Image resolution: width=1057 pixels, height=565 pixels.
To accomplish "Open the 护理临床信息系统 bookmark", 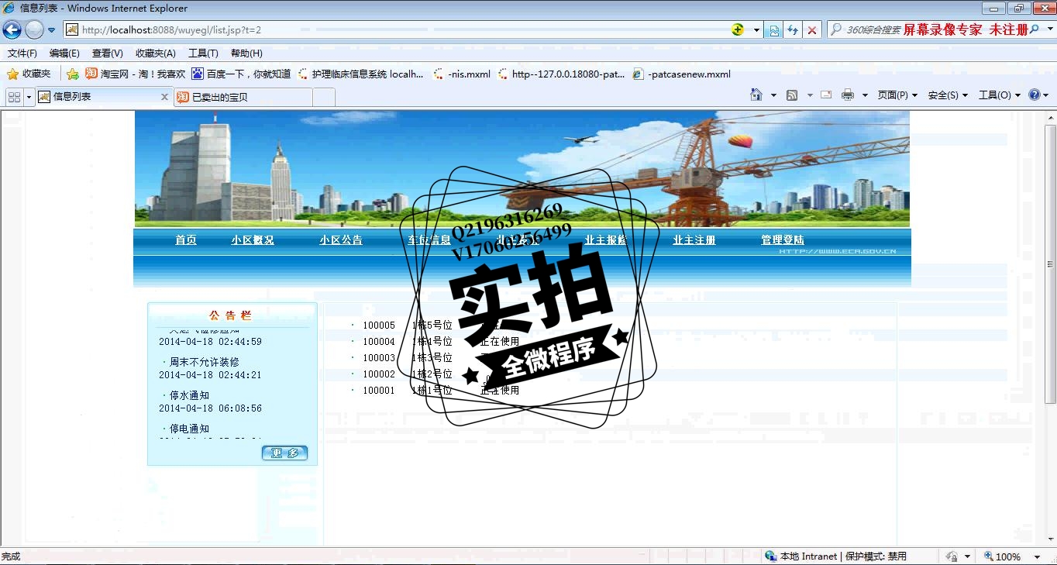I will tap(361, 74).
